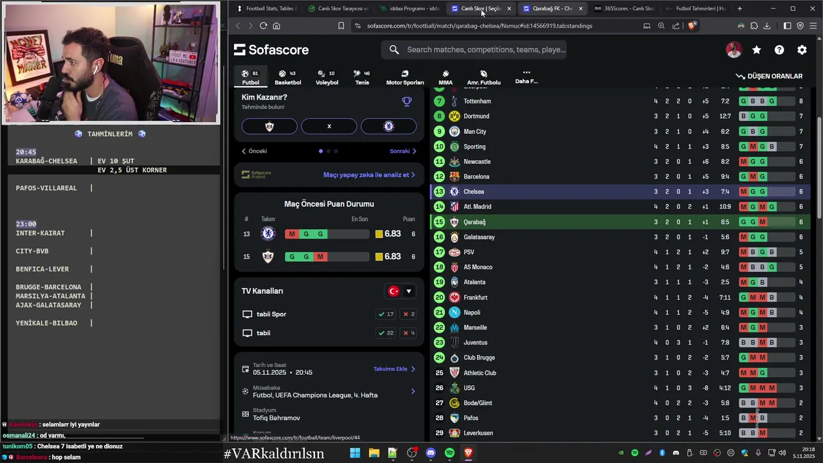Open the user profile avatar
This screenshot has height=463, width=823.
coord(734,50)
